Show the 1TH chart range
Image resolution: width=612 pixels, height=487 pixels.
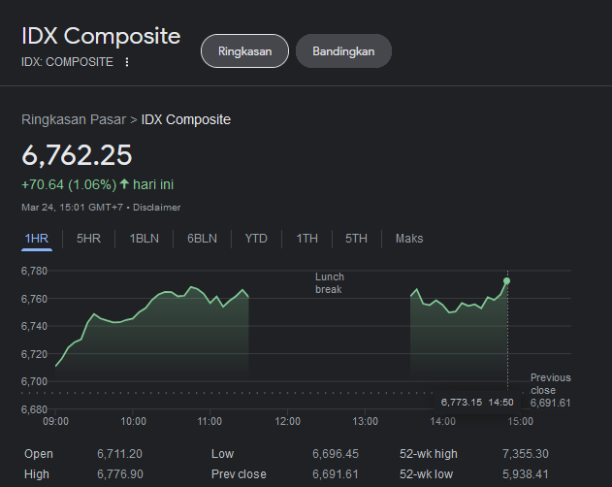pos(306,239)
